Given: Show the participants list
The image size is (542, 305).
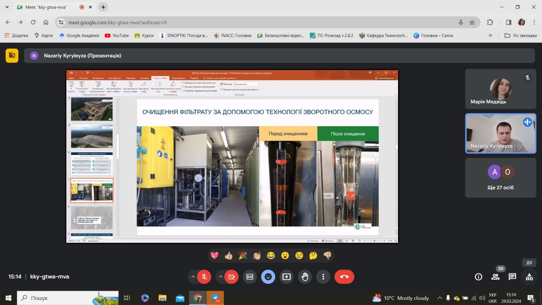Looking at the screenshot, I should (x=495, y=277).
